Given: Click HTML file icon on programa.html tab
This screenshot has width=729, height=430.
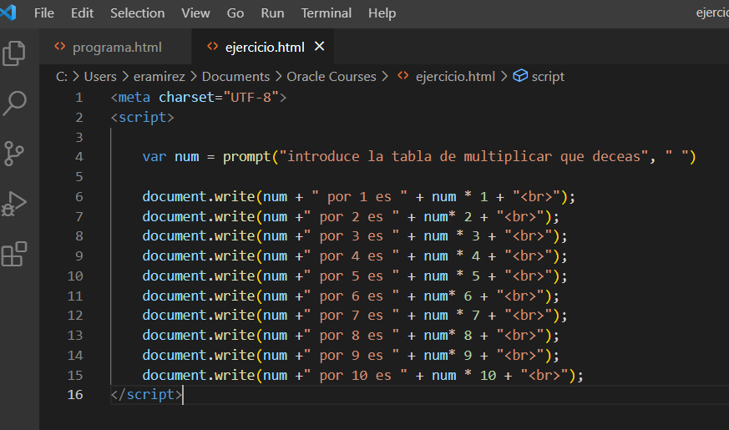Looking at the screenshot, I should (60, 47).
